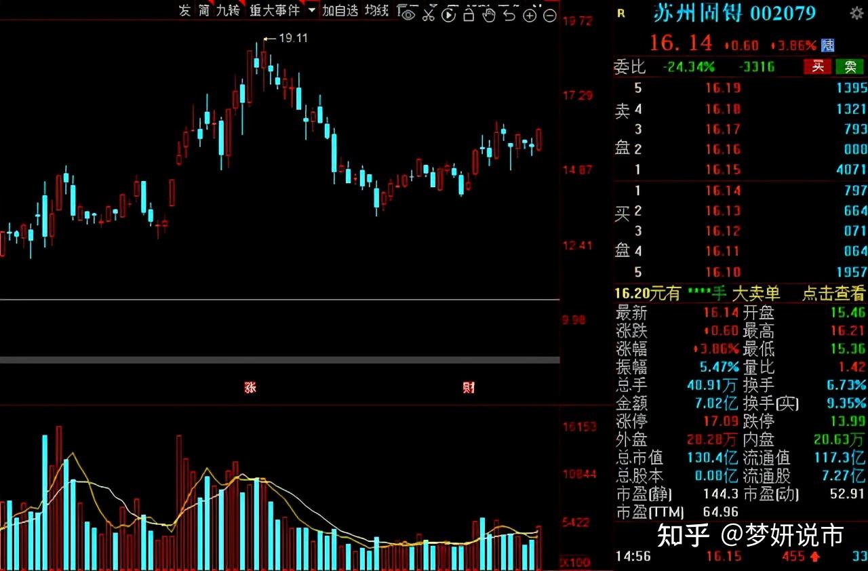Click 市盈(静) static PE value 144.3
The width and height of the screenshot is (868, 571).
point(721,494)
